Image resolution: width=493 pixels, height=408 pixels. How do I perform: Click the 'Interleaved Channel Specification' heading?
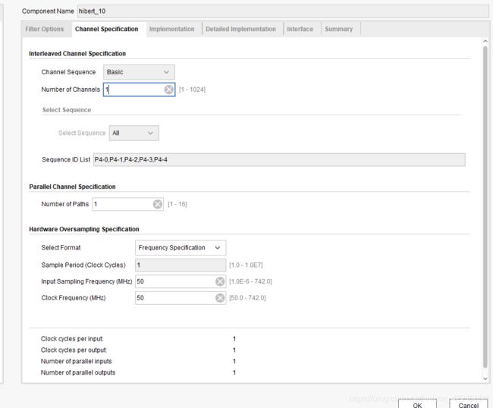[77, 54]
